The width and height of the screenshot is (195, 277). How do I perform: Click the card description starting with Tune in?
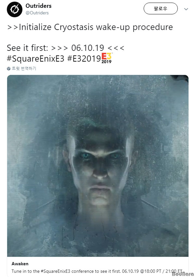pos(97,271)
